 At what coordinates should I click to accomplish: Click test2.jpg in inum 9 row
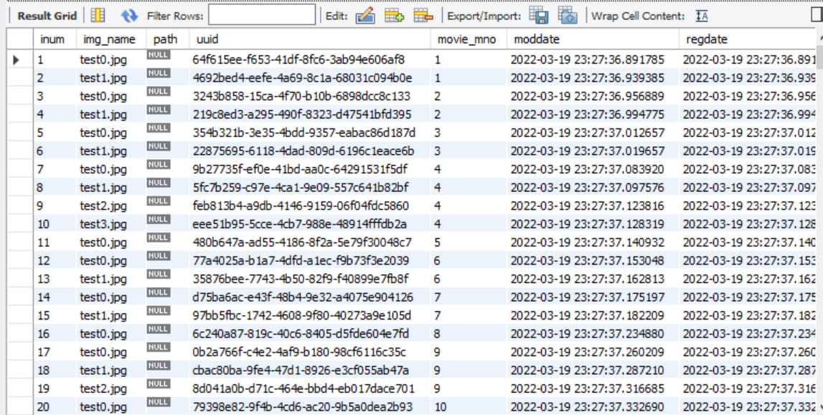click(110, 206)
